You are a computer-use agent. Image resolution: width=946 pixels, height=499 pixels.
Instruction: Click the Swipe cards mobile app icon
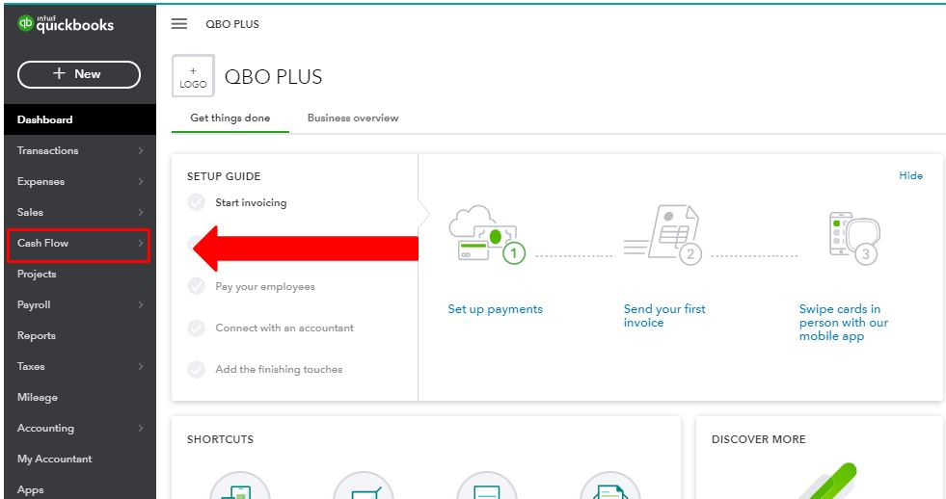854,237
